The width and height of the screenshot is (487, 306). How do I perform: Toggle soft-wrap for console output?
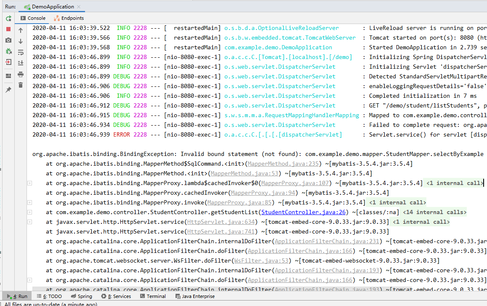(21, 52)
